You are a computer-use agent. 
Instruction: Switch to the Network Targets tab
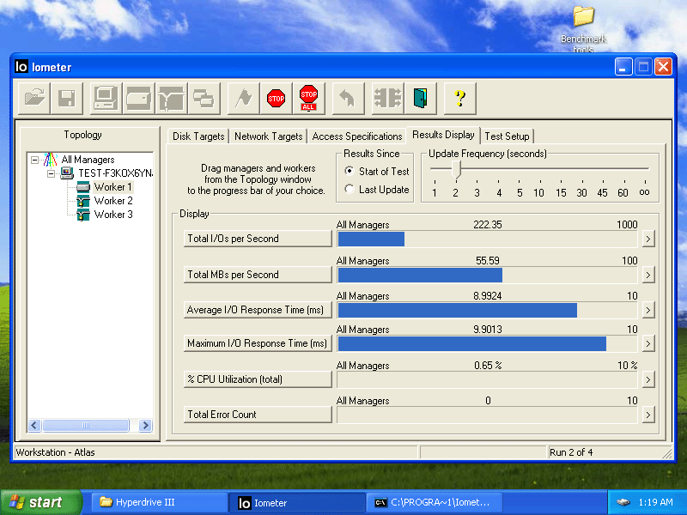(x=269, y=136)
